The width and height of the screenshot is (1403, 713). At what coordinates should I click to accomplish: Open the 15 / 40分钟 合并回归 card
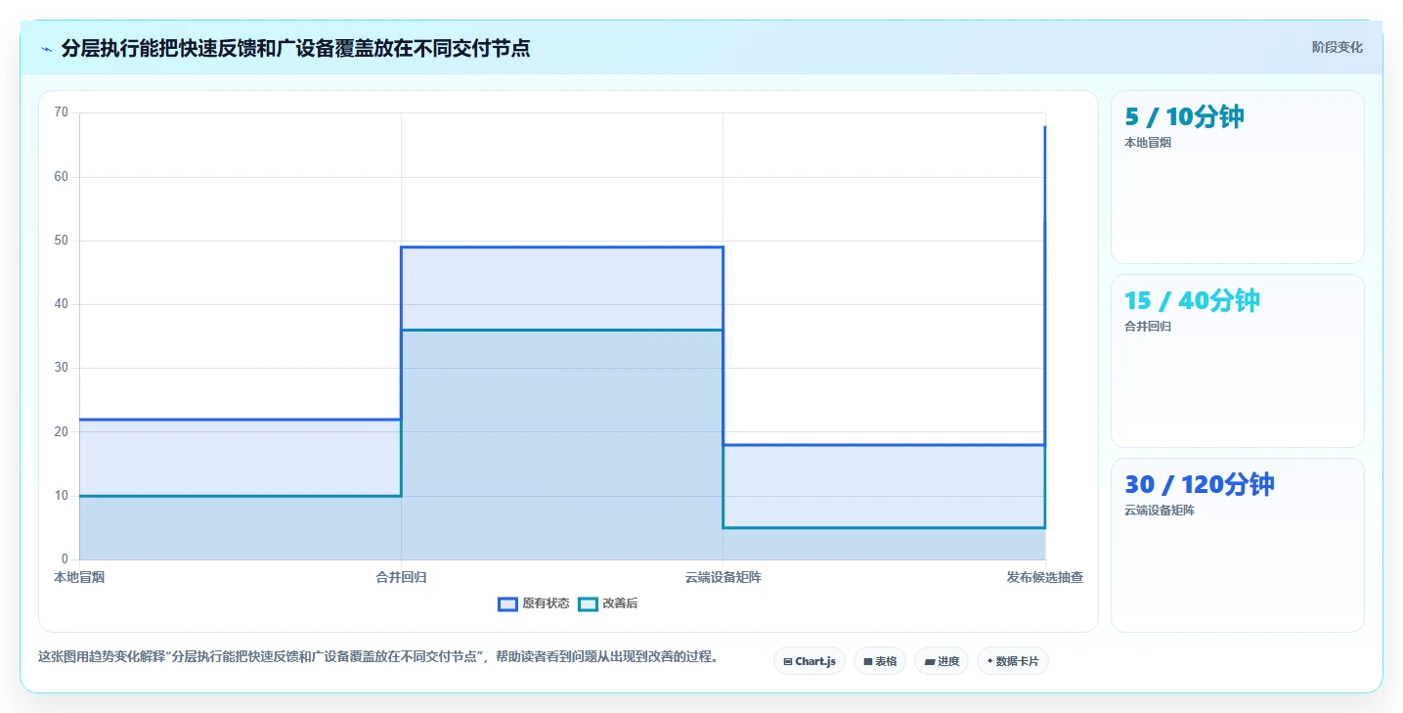click(x=1237, y=361)
